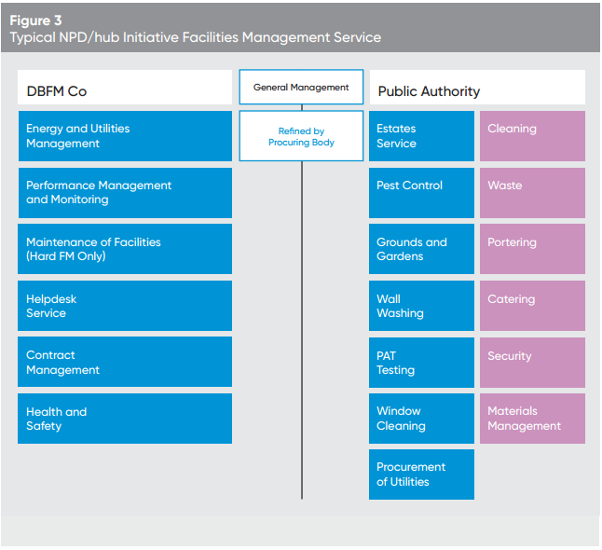Image resolution: width=602 pixels, height=550 pixels.
Task: Click the Estates Service block
Action: pos(421,136)
